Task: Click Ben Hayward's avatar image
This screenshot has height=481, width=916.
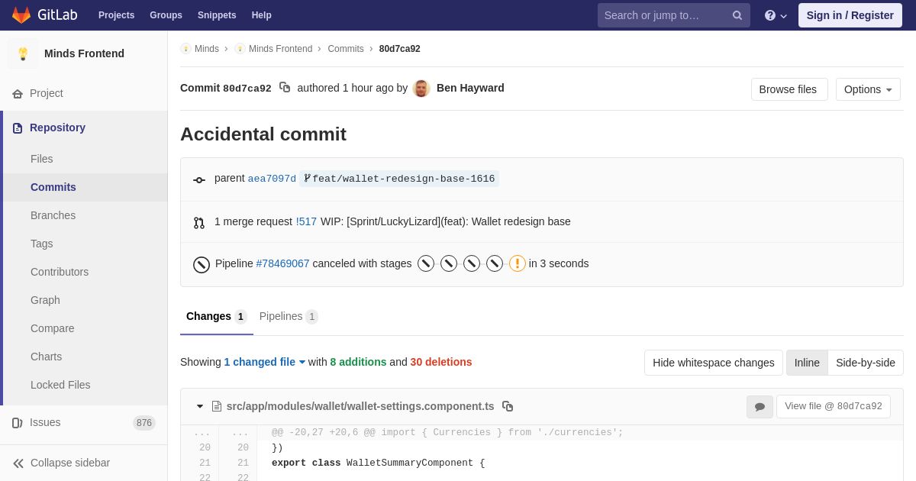Action: (x=421, y=89)
